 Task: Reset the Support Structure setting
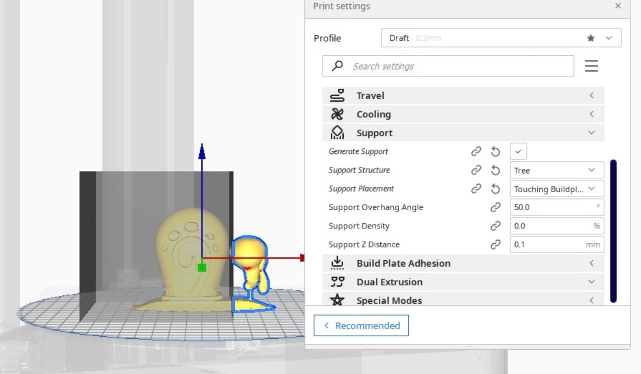pyautogui.click(x=495, y=170)
